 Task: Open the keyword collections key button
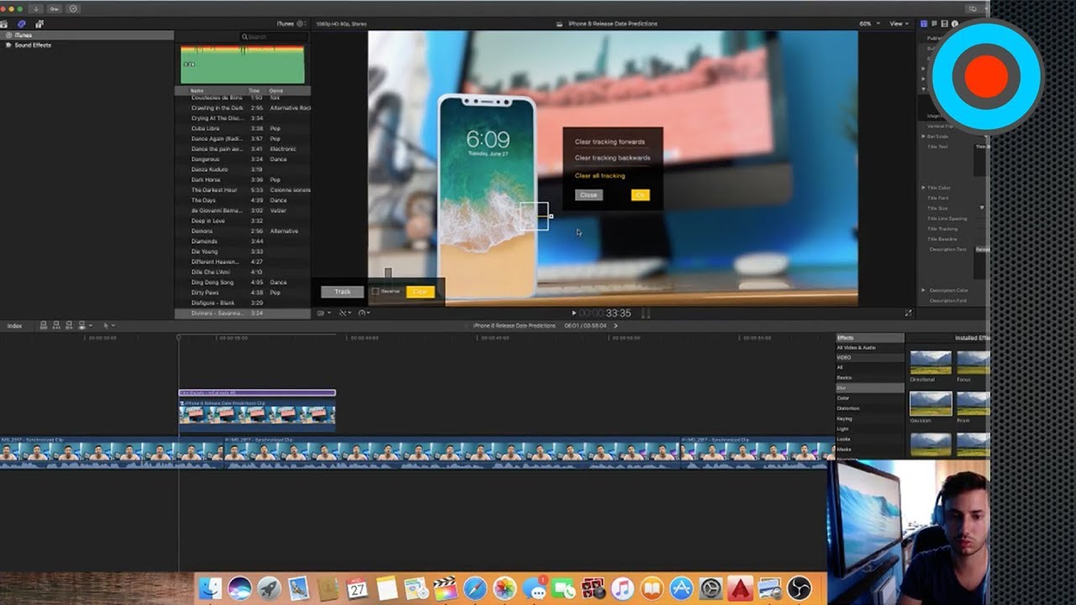tap(55, 8)
